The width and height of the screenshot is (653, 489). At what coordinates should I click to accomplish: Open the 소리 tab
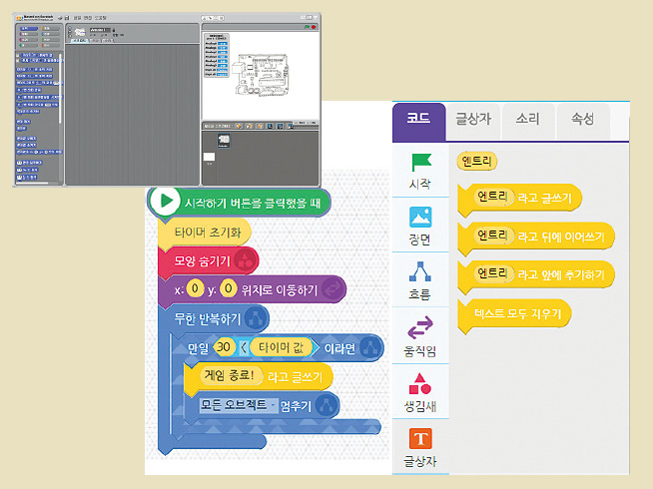pos(527,119)
